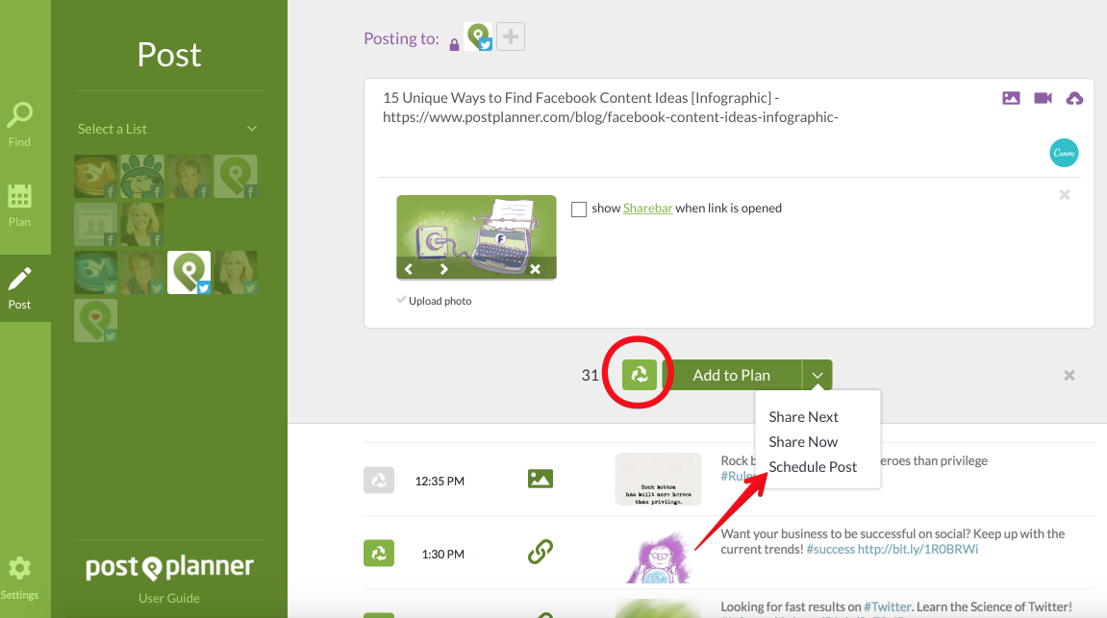The height and width of the screenshot is (618, 1107).
Task: Click the add video camera icon
Action: pos(1043,98)
